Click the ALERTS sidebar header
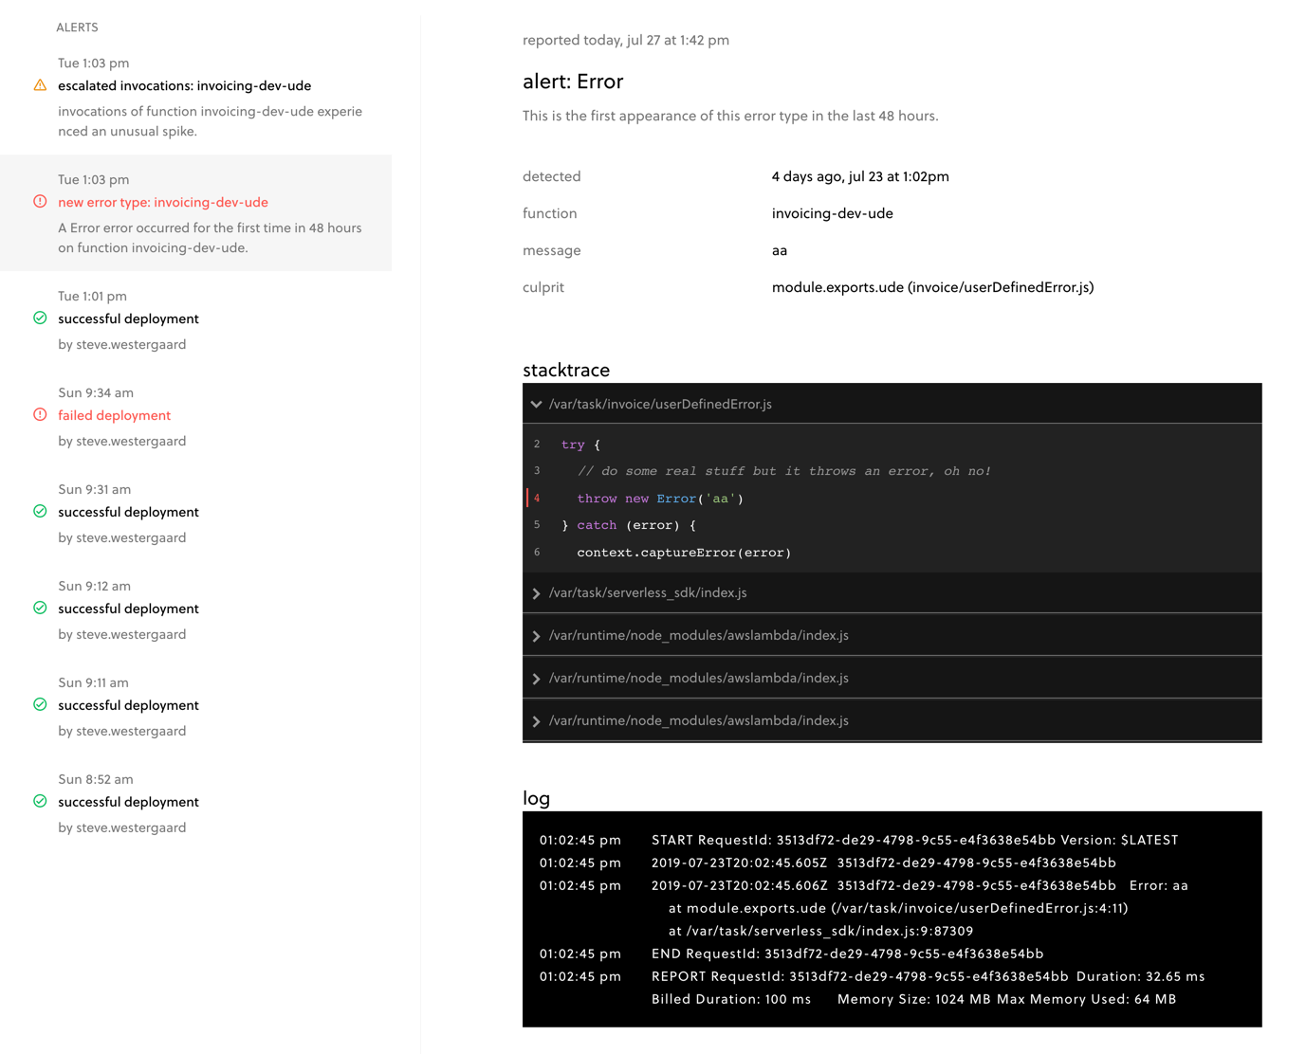Viewport: 1306px width, 1054px height. click(x=76, y=27)
